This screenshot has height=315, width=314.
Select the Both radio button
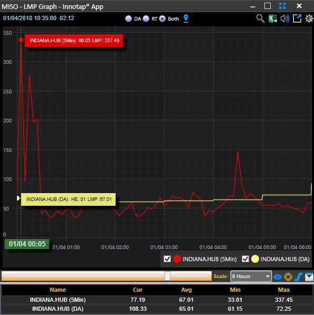pos(163,18)
